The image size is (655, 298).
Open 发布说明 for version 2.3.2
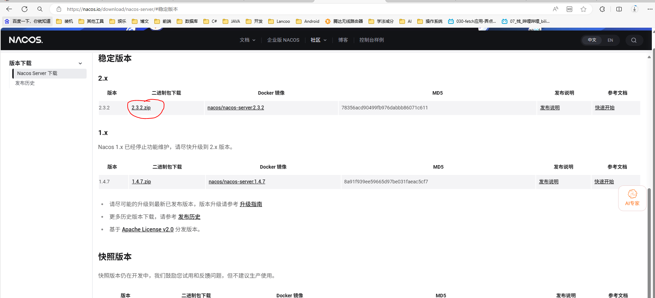pyautogui.click(x=550, y=108)
